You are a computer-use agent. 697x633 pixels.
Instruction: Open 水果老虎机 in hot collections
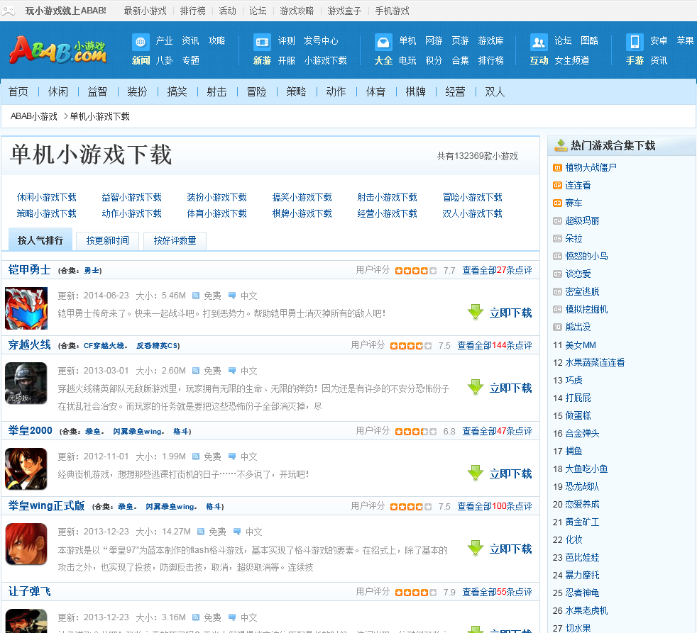tap(586, 611)
